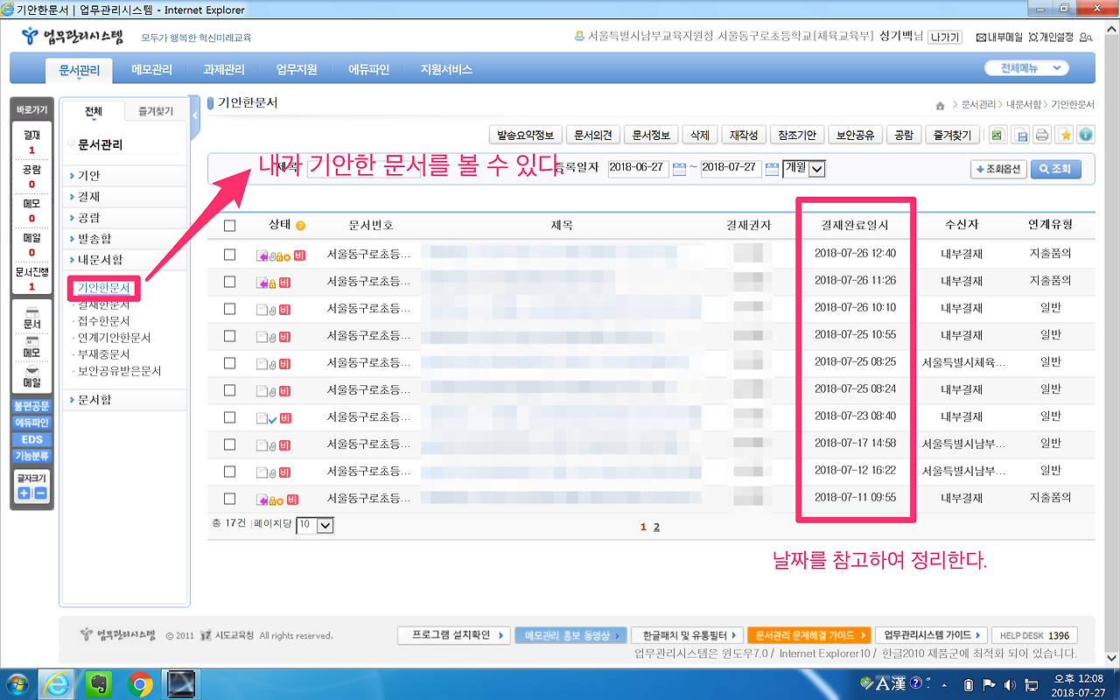This screenshot has width=1120, height=700.
Task: Open the 문서 shortcut in the left bar
Action: tap(31, 317)
